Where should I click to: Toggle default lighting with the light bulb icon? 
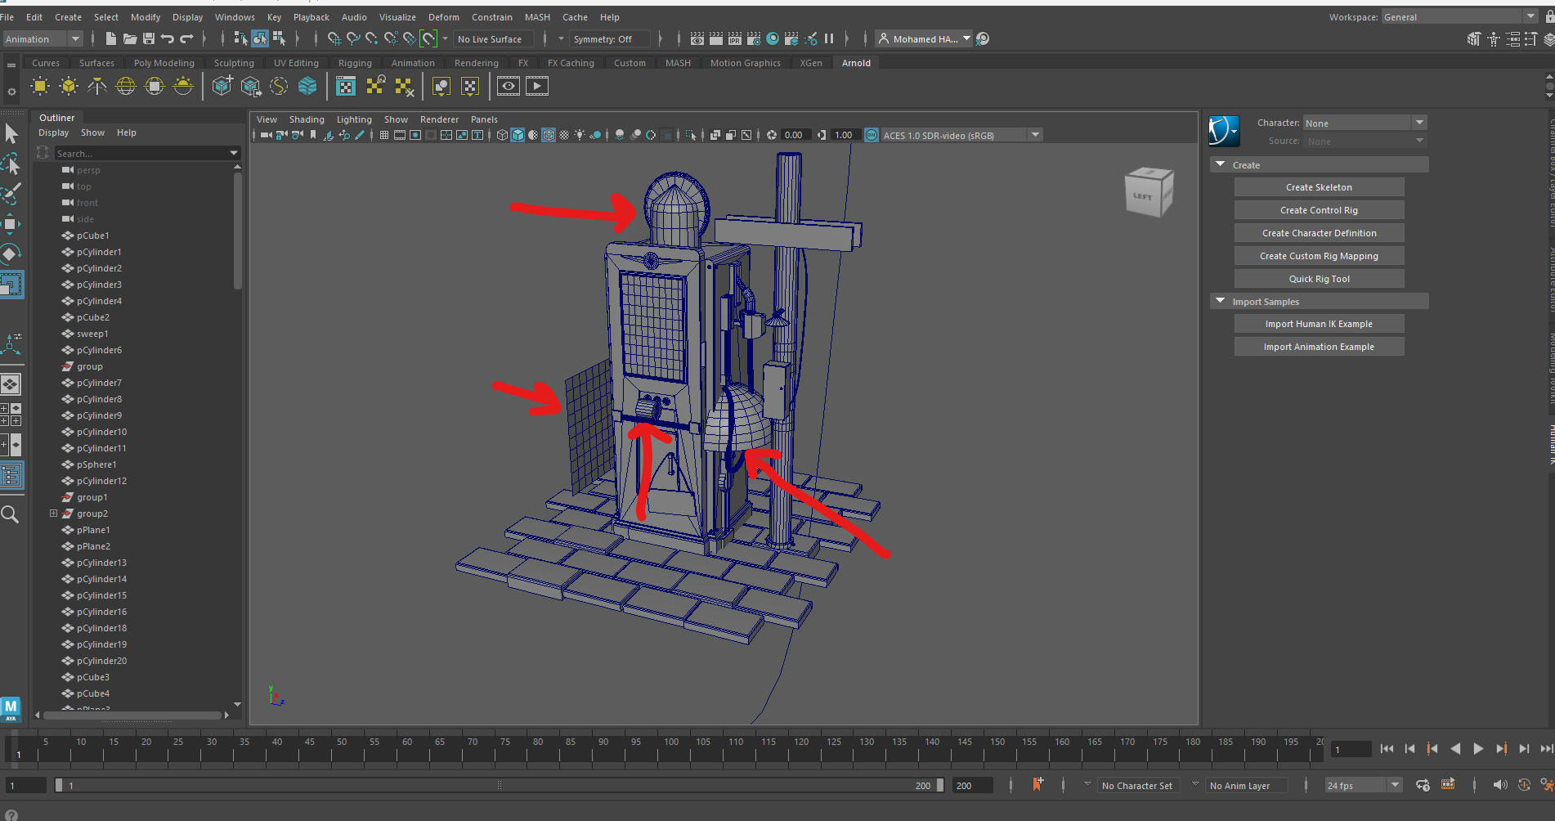coord(580,134)
